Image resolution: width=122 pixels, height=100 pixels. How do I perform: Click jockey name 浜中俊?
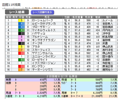(106, 34)
